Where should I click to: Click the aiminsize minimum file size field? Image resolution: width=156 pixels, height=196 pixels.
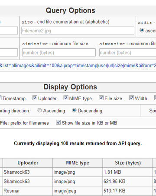[x=59, y=52]
